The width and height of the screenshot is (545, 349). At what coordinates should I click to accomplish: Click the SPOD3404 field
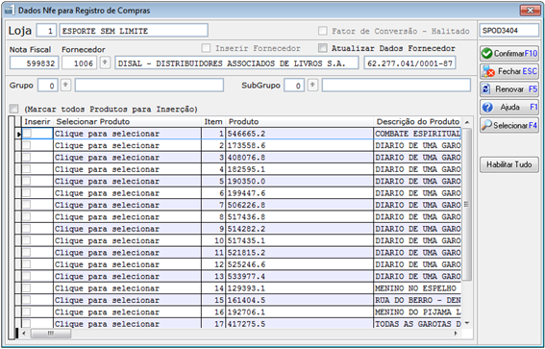509,31
